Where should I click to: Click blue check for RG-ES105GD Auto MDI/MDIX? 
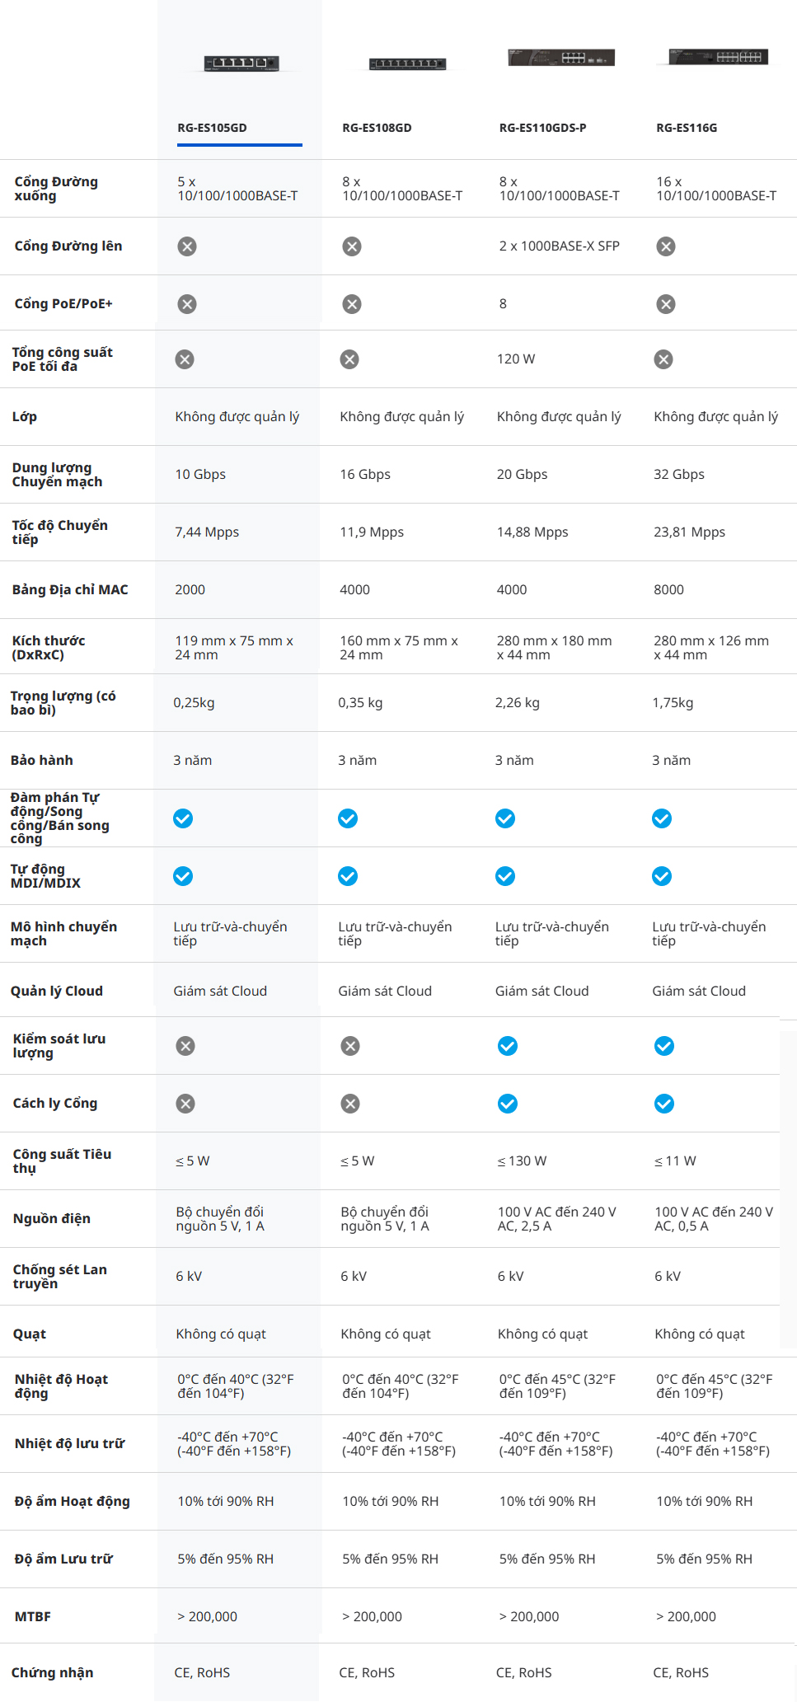pyautogui.click(x=183, y=876)
